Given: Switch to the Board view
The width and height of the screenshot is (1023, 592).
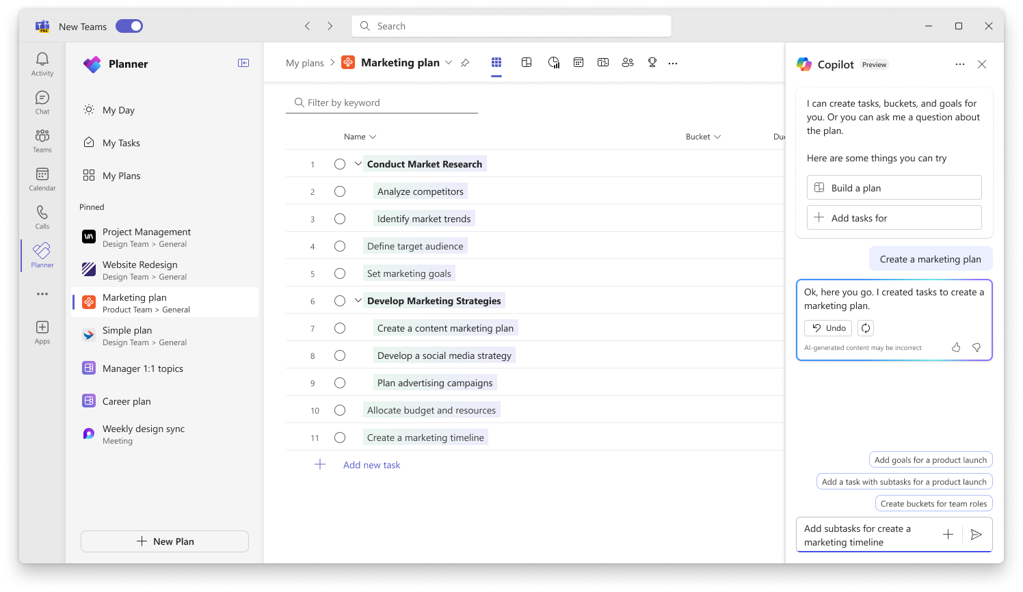Looking at the screenshot, I should [527, 62].
